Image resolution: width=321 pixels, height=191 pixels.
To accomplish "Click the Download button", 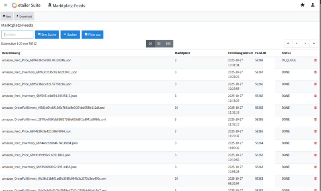I will [x=24, y=16].
